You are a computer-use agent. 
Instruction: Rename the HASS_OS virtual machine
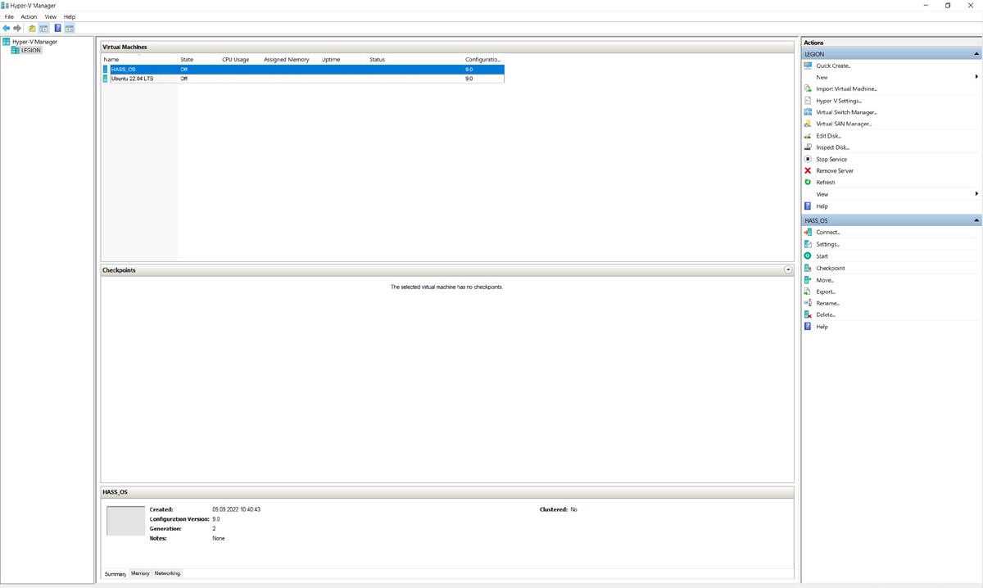click(827, 303)
